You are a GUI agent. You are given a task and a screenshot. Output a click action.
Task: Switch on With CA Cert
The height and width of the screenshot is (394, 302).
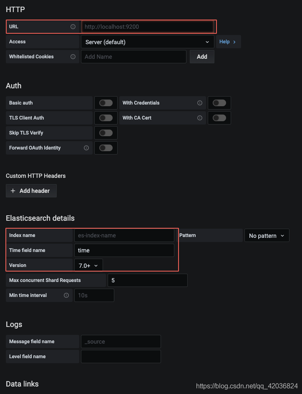pyautogui.click(x=219, y=118)
